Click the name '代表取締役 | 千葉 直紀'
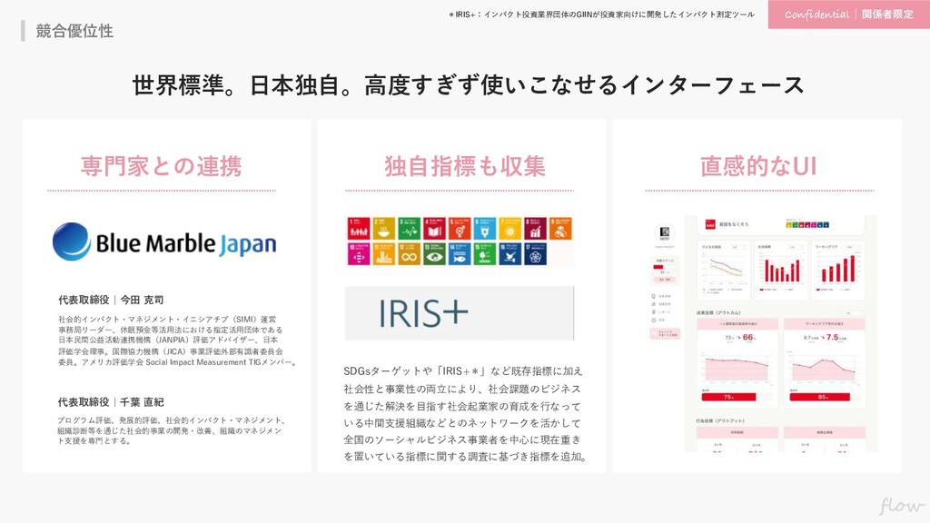930x523 pixels. coord(111,402)
